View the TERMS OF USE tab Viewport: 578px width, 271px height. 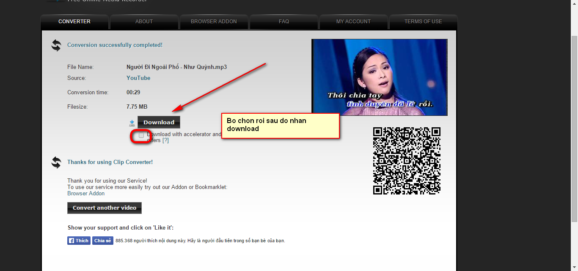pyautogui.click(x=423, y=22)
